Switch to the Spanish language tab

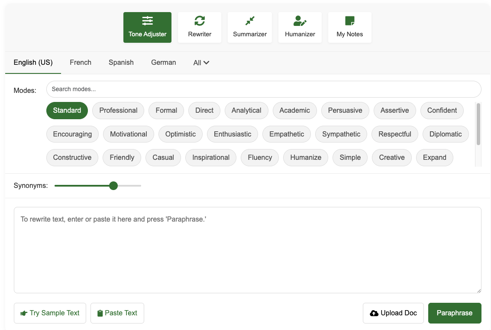coord(121,63)
